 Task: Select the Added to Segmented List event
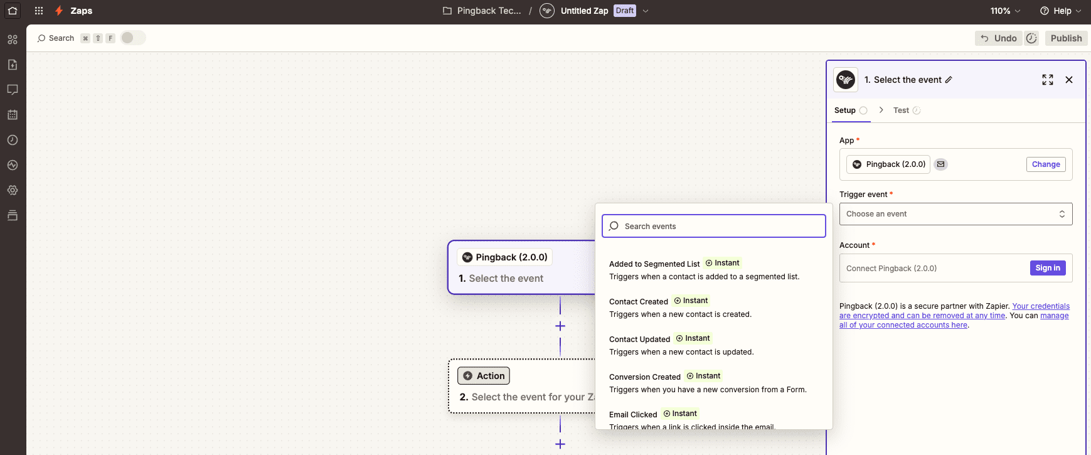pos(713,270)
